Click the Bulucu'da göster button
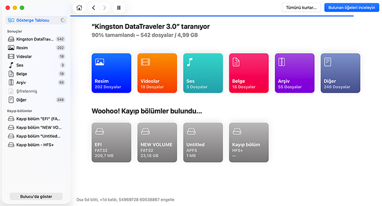This screenshot has height=206, width=382. tap(36, 197)
